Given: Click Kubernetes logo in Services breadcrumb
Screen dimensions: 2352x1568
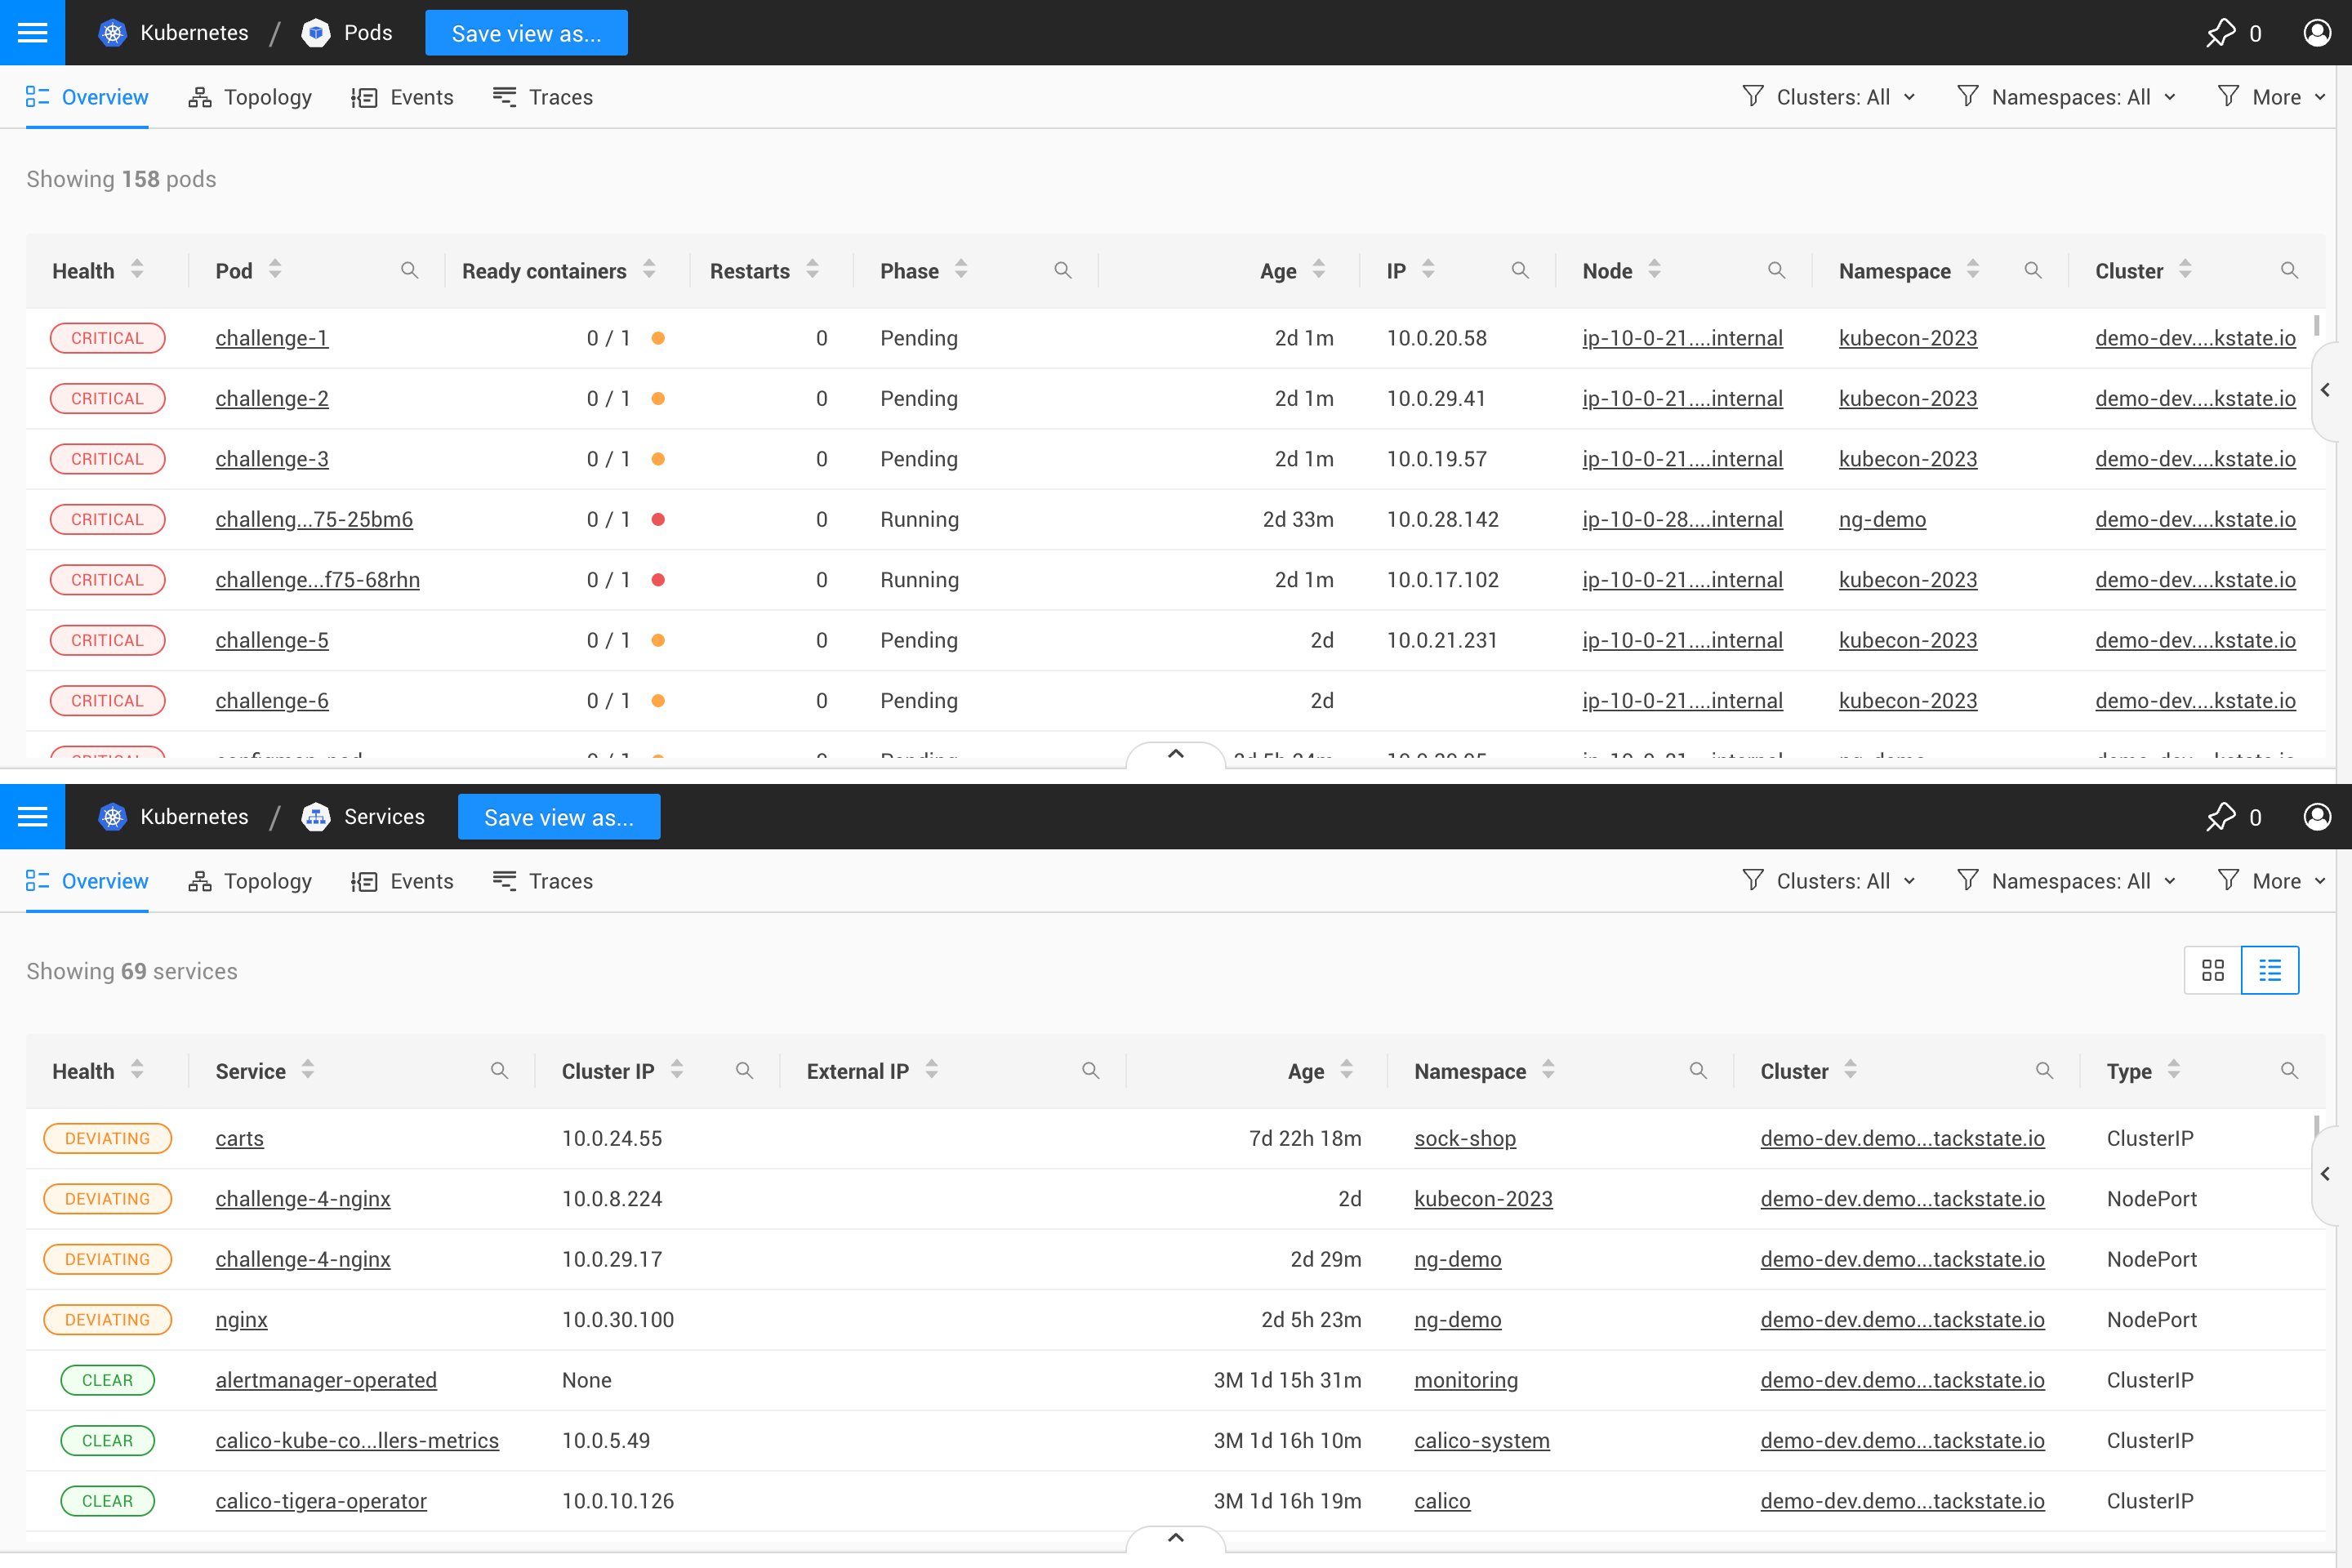Looking at the screenshot, I should [x=113, y=817].
